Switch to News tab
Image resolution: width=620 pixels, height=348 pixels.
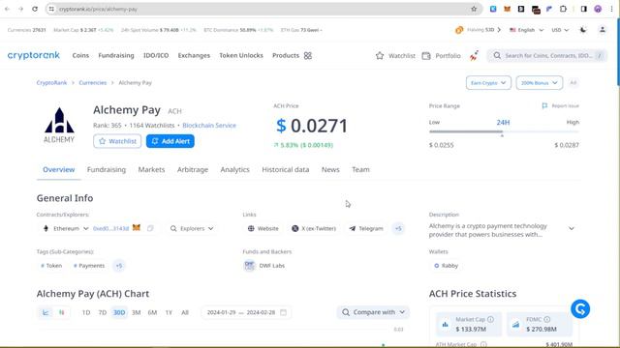point(330,170)
